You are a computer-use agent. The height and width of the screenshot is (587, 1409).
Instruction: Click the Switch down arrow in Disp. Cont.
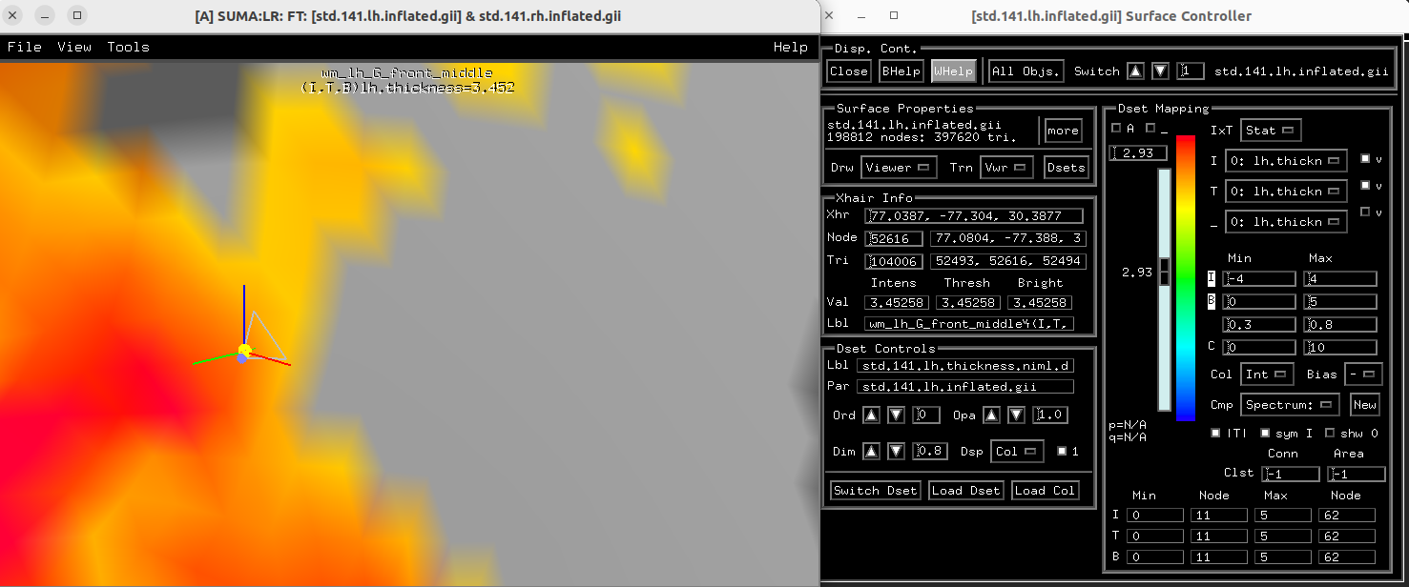[x=1159, y=71]
